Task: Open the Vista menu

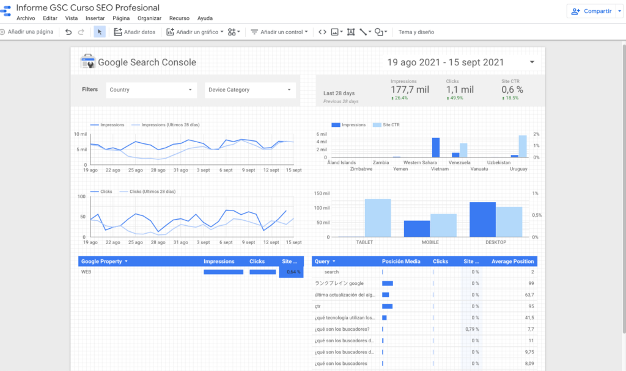Action: 72,18
